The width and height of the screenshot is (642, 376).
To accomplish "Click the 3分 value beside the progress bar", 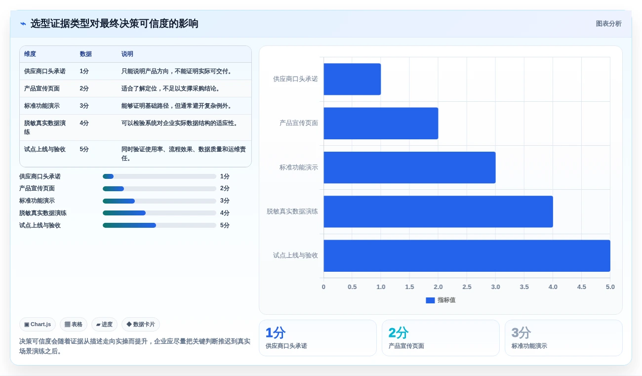I will click(x=225, y=201).
